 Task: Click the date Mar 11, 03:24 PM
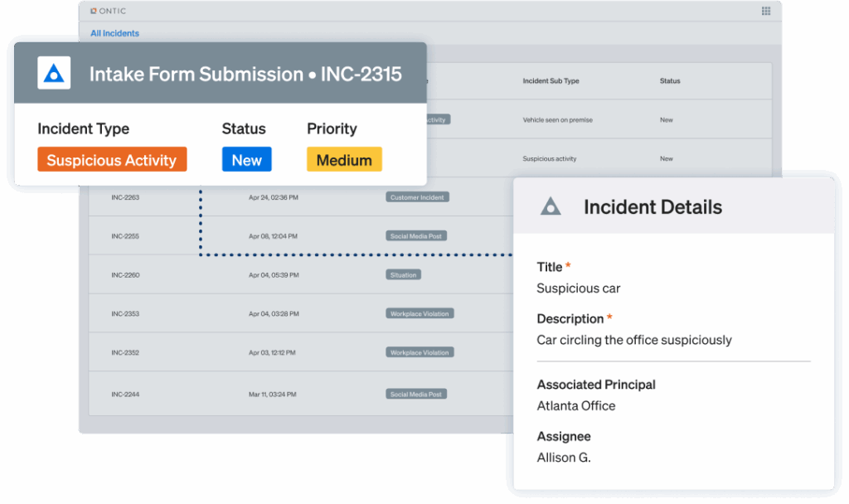(272, 394)
